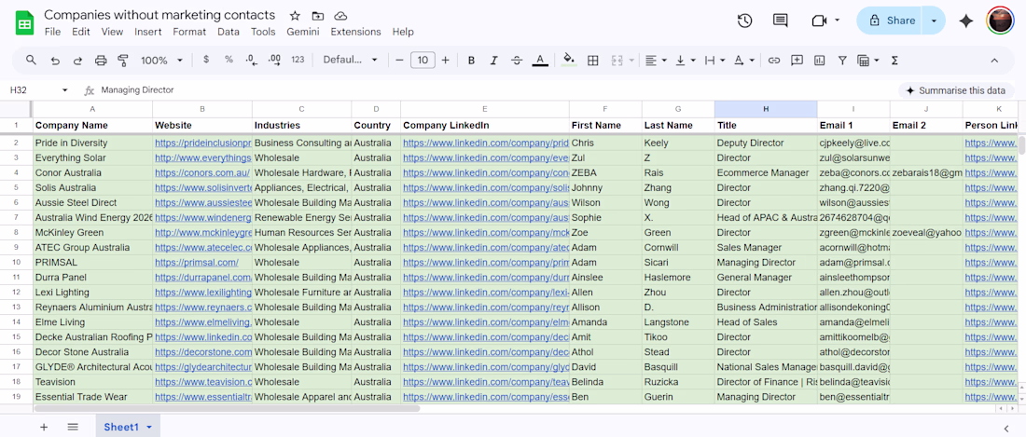Insert a link
The image size is (1026, 437).
click(774, 60)
